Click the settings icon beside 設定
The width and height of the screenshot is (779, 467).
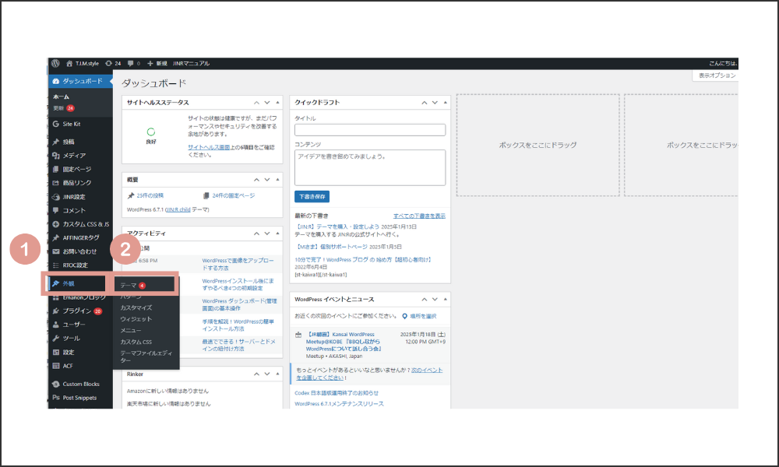55,353
